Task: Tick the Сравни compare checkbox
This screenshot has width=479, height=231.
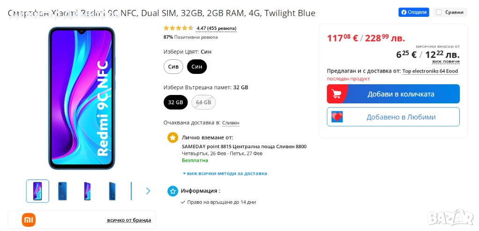Action: coord(439,12)
